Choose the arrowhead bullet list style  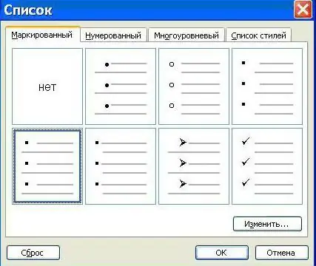coord(194,166)
